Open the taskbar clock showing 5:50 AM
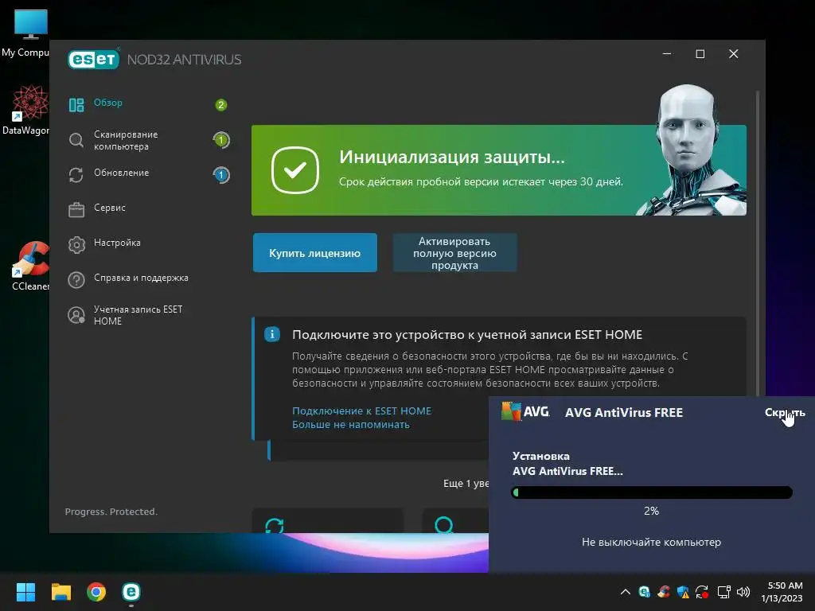Viewport: 815px width, 611px height. click(783, 592)
